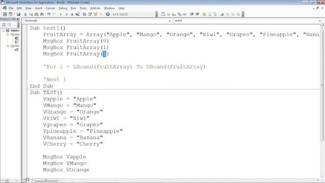Click the commented "'Next i" line
This screenshot has width=325, height=183.
pos(54,79)
